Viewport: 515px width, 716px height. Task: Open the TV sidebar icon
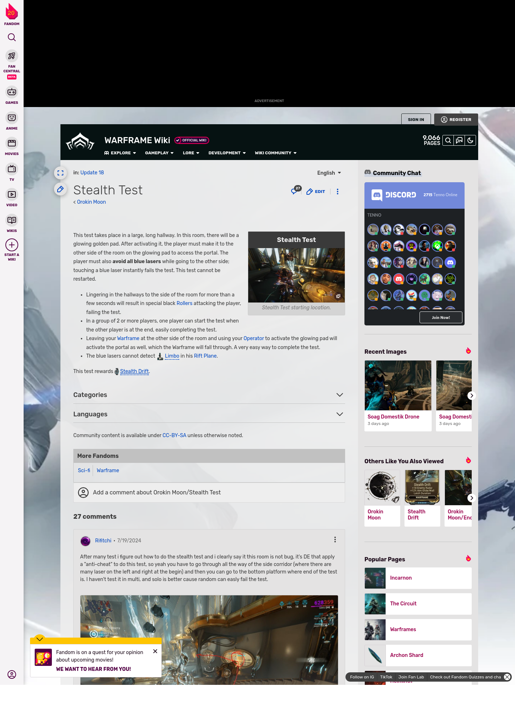pos(12,169)
